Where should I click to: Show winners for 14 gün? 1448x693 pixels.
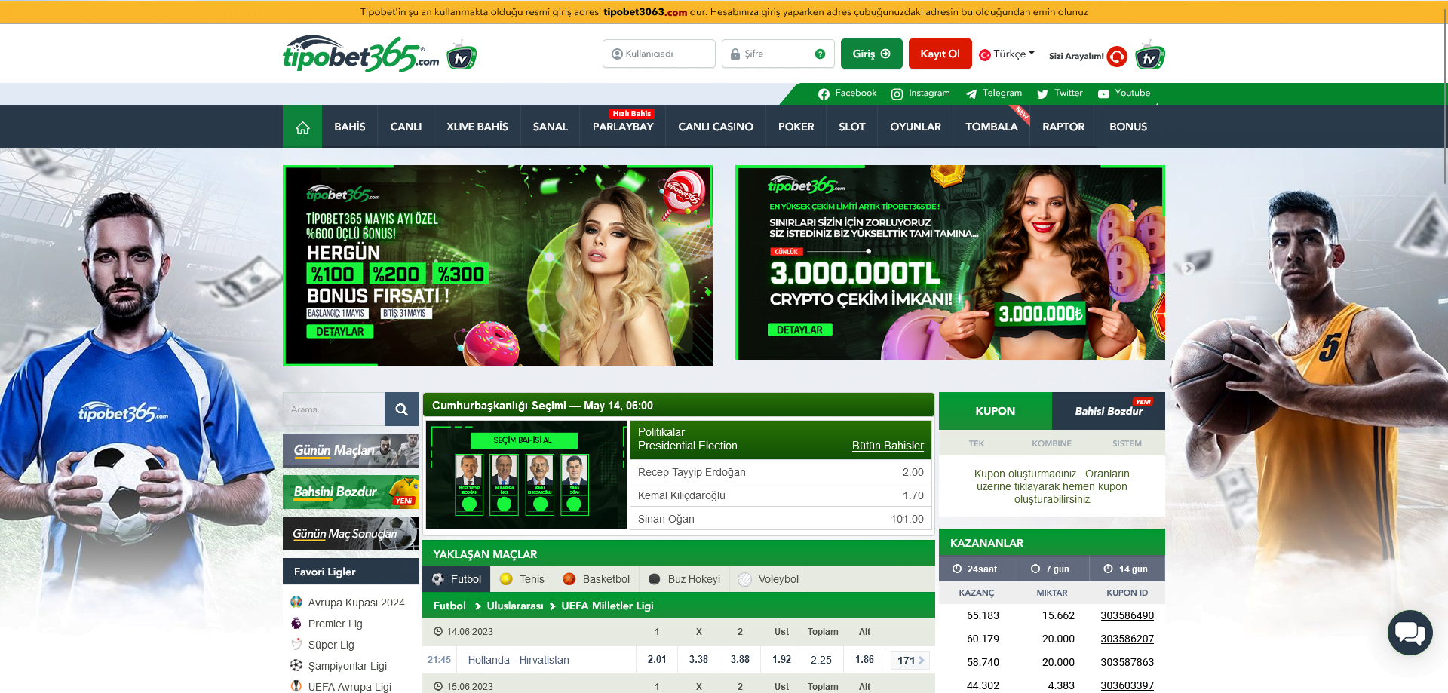[1127, 569]
